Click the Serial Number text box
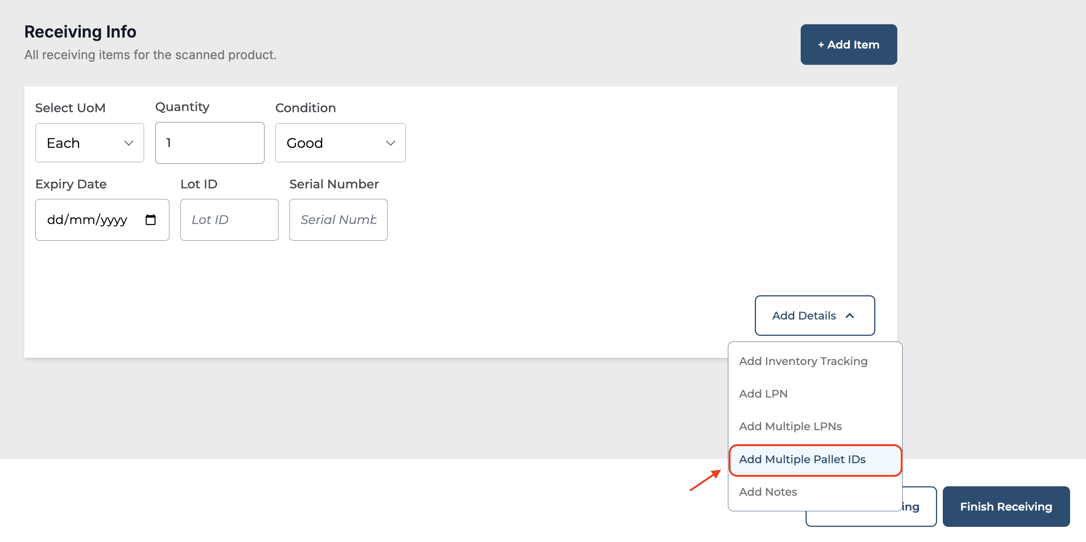The height and width of the screenshot is (542, 1086). click(338, 220)
